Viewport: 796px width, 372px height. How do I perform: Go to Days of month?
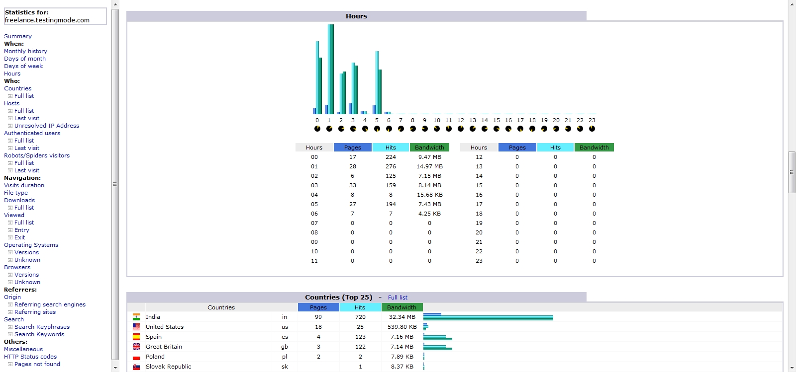25,59
